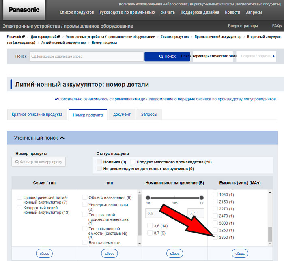The image size is (284, 261).
Task: Reset the тип filter with сброс
Action: tap(110, 253)
